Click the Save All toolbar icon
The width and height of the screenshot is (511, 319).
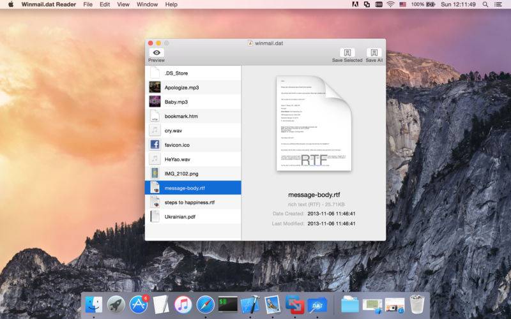[x=374, y=53]
